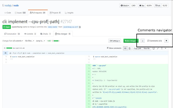Open the joyeecheung:cpu-prof head branch
Viewport: 173px width, 108px height.
[71, 27]
